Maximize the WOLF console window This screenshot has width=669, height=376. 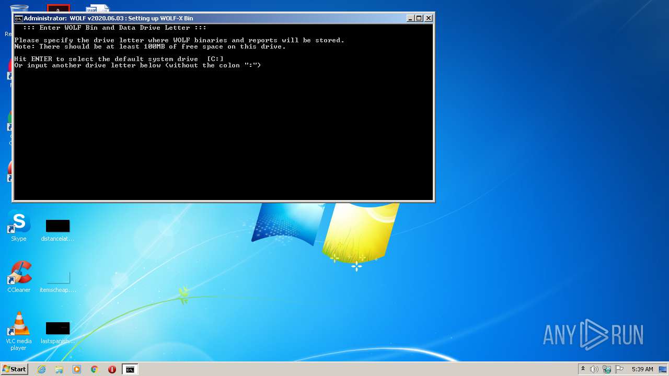[419, 18]
